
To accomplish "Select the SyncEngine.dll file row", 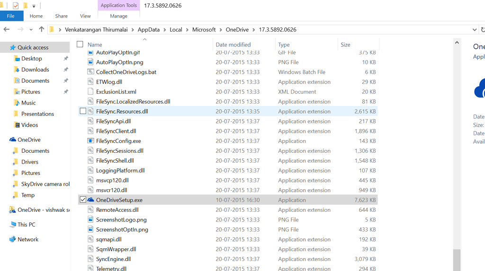I will pyautogui.click(x=228, y=259).
